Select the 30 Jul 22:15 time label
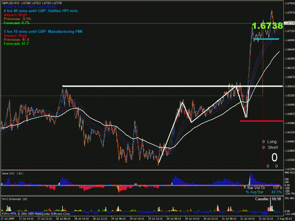Viewport: 295px width, 221px height. point(211,219)
